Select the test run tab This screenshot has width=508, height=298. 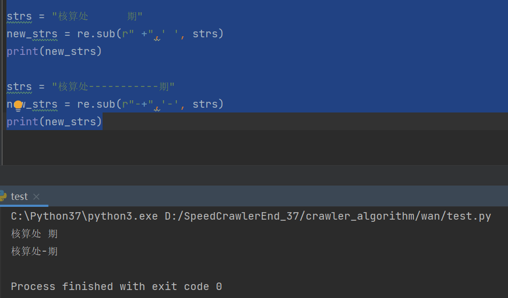click(19, 197)
